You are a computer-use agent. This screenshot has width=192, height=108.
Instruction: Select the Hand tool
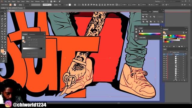pyautogui.click(x=2, y=47)
